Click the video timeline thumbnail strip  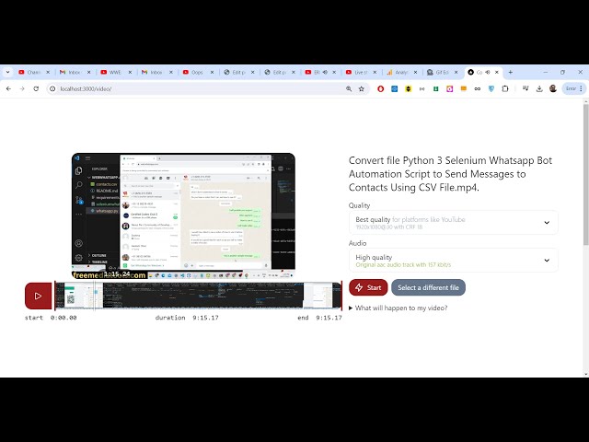coord(197,296)
